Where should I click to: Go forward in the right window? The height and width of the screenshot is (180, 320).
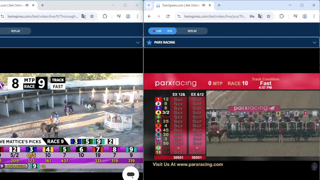coord(158,16)
